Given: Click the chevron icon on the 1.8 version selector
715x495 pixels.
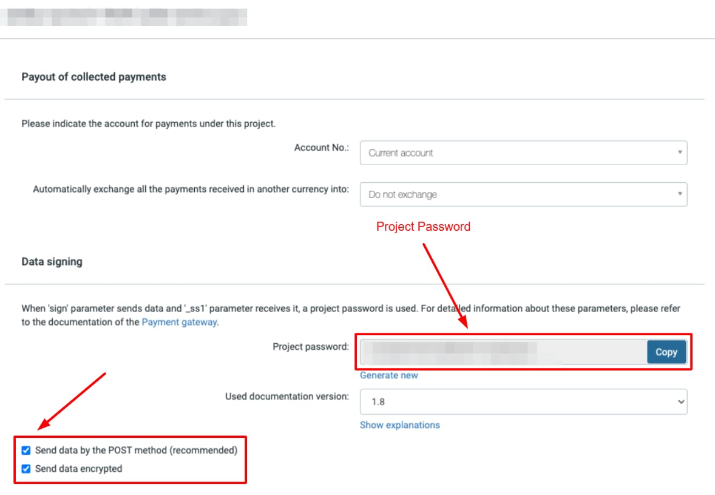Looking at the screenshot, I should tap(680, 401).
